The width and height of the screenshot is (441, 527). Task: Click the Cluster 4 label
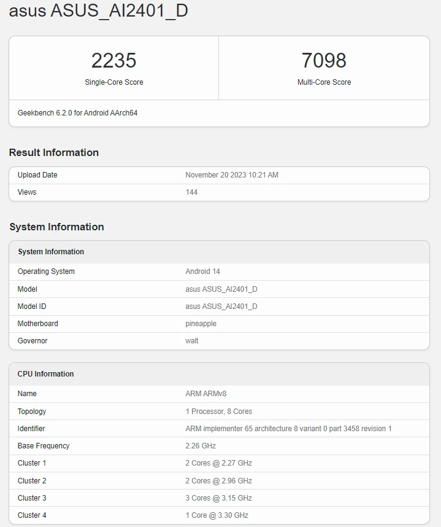(32, 515)
